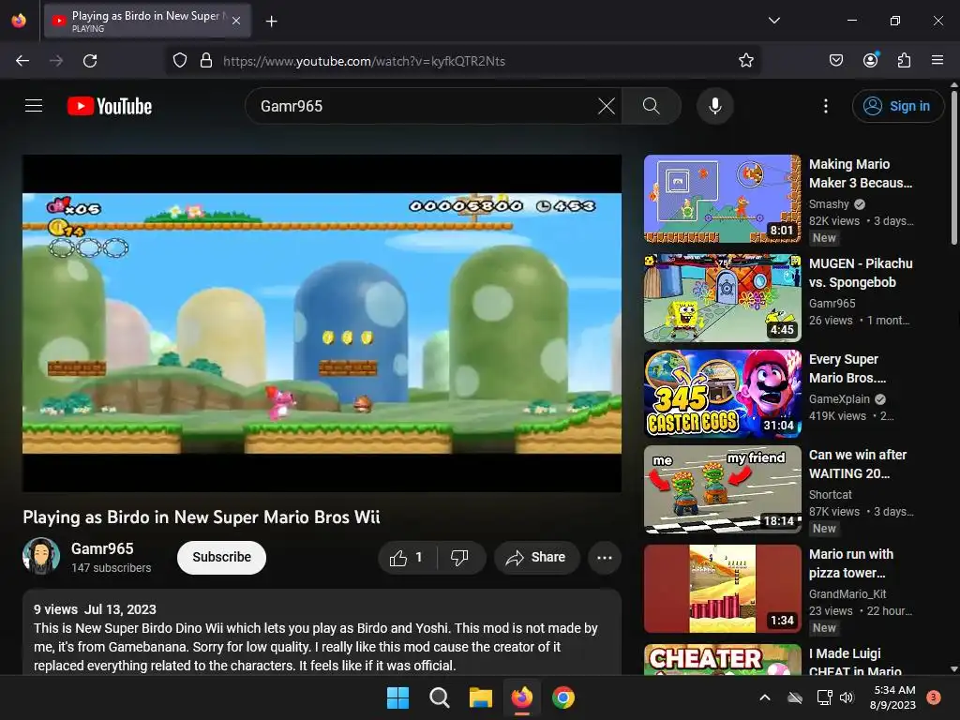Close the Playing as Birdo tab
960x720 pixels.
236,22
